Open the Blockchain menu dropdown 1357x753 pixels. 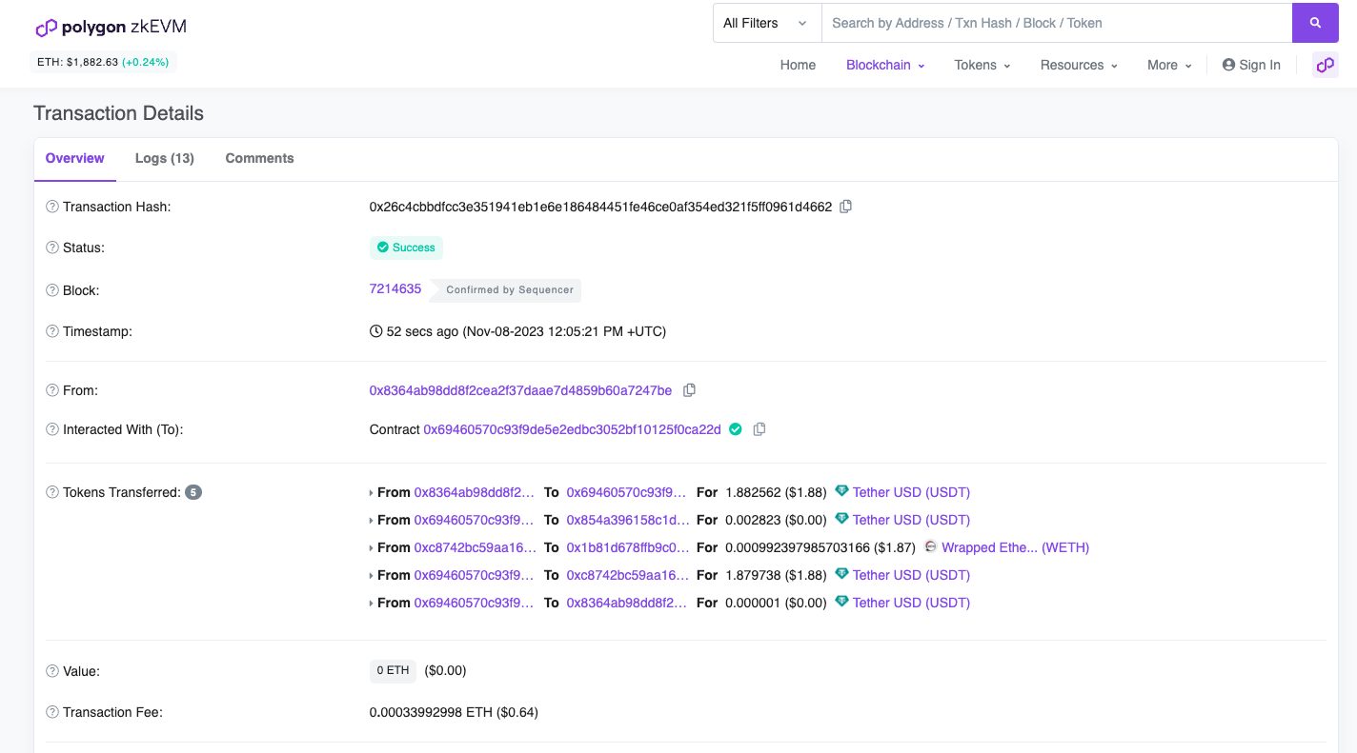[x=885, y=65]
